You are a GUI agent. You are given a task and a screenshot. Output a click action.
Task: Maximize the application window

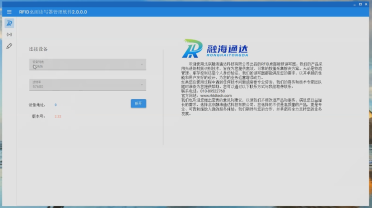click(x=360, y=4)
